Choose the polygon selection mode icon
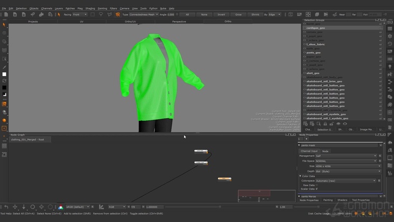This screenshot has height=222, width=394. 109,15
